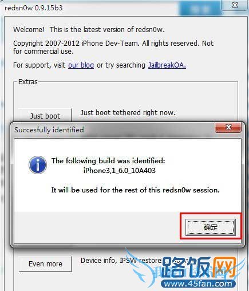Click the Succesfully identified dialog title bar

tap(113, 129)
